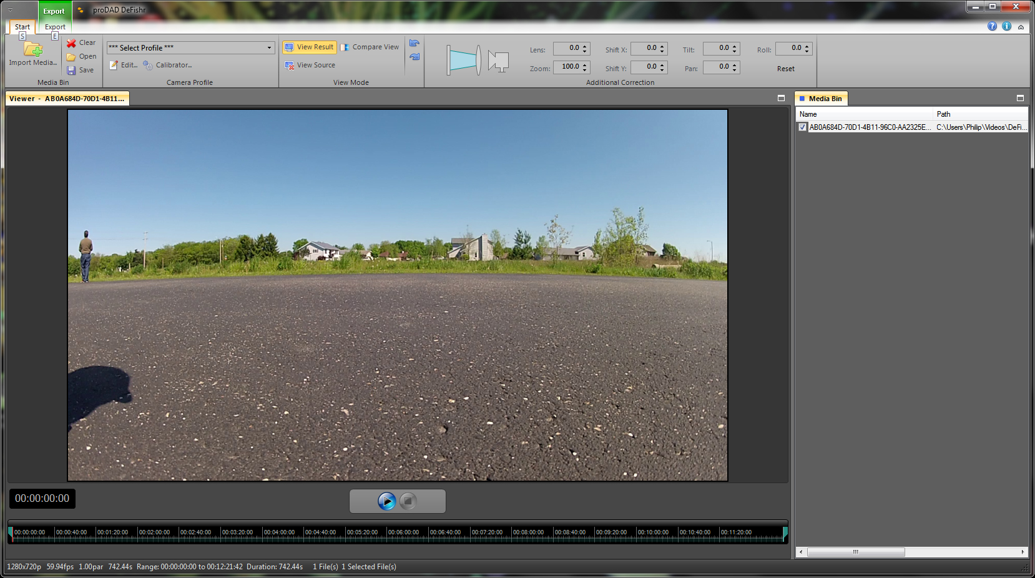
Task: Open the Select Profile dropdown
Action: [x=269, y=48]
